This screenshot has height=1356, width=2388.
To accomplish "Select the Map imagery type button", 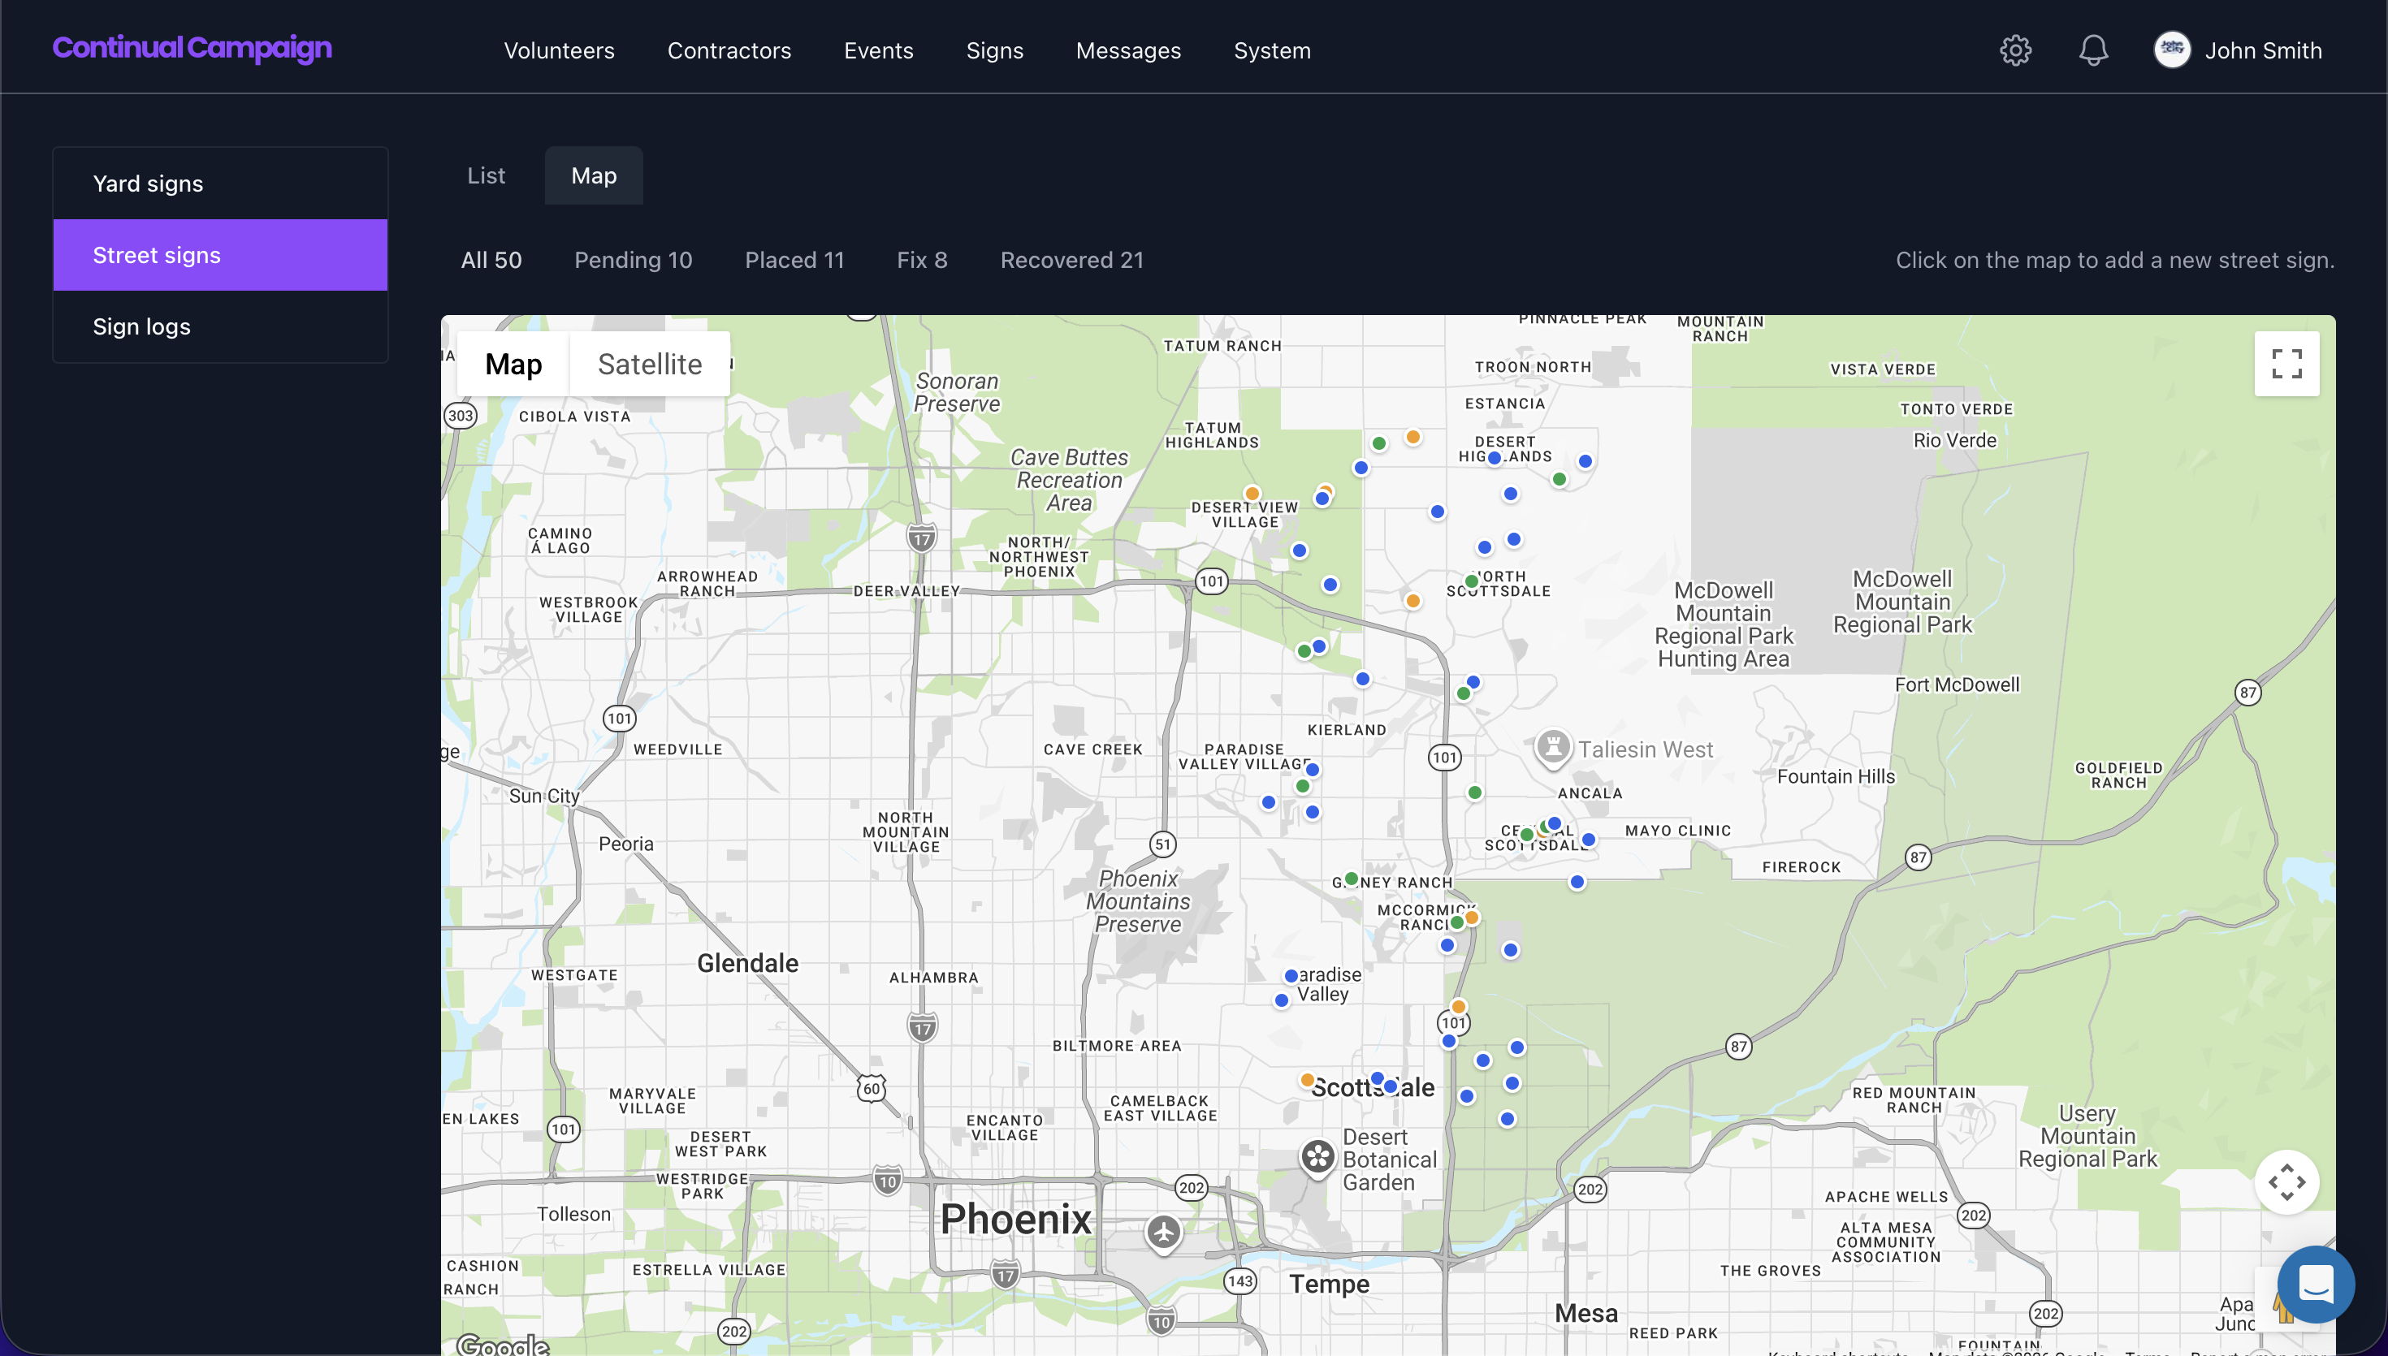I will coord(513,364).
